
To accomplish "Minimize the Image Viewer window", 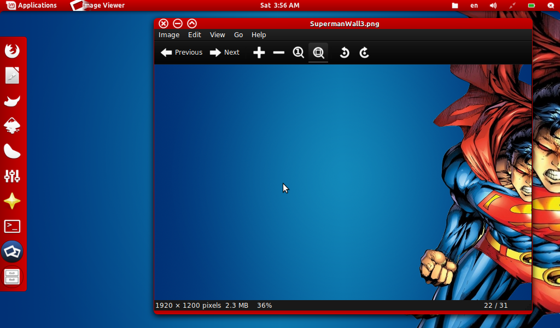I will coord(178,24).
